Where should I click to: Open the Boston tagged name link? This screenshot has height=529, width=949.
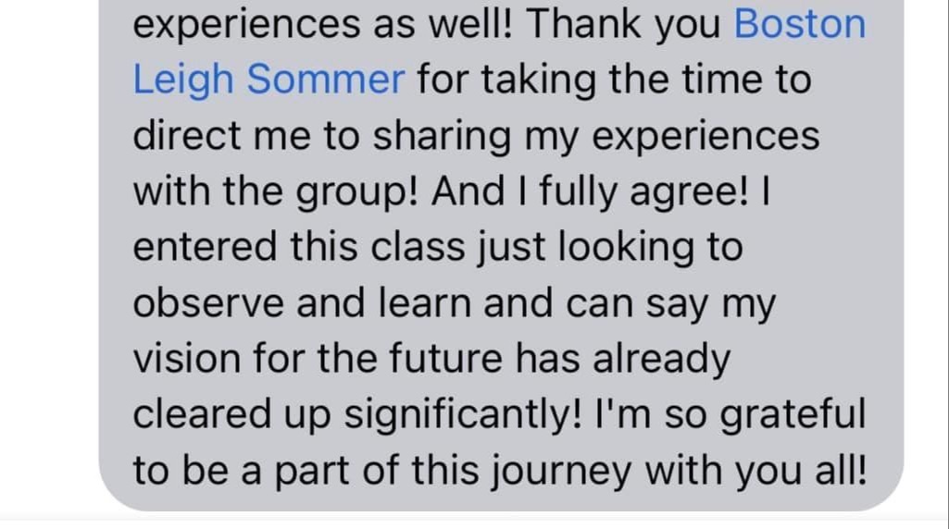(800, 24)
